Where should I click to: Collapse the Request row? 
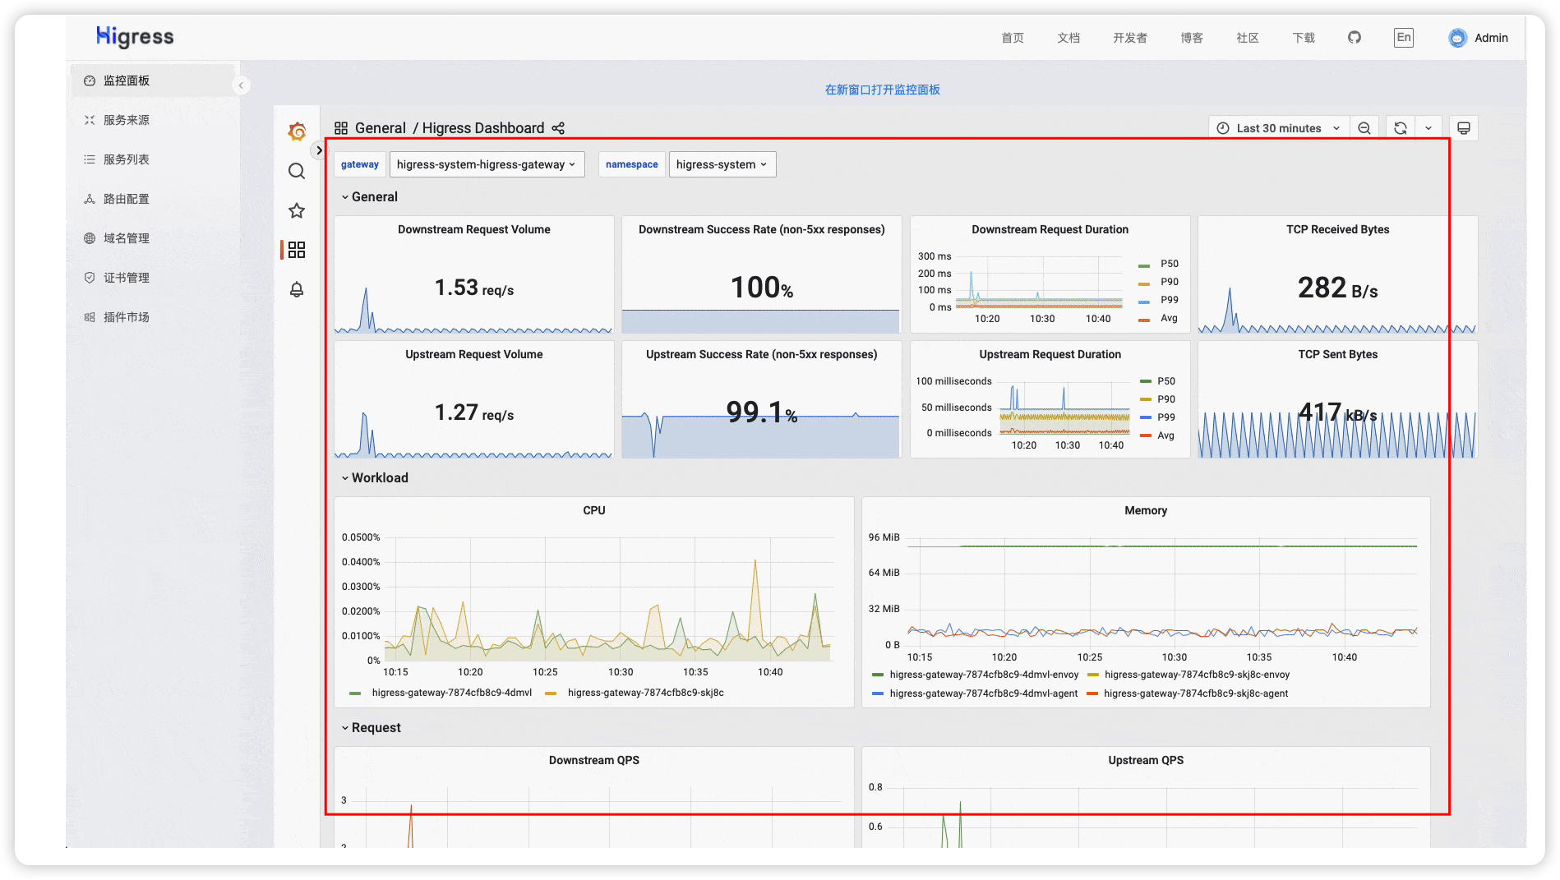click(372, 728)
